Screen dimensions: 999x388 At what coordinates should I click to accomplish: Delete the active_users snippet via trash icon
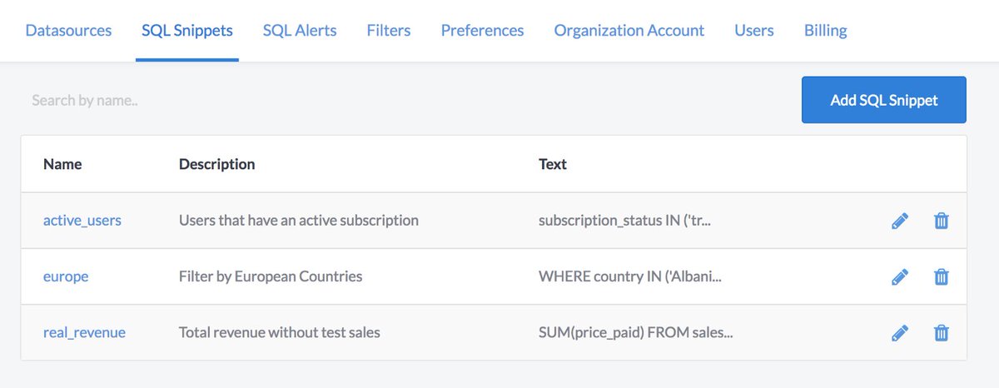941,221
